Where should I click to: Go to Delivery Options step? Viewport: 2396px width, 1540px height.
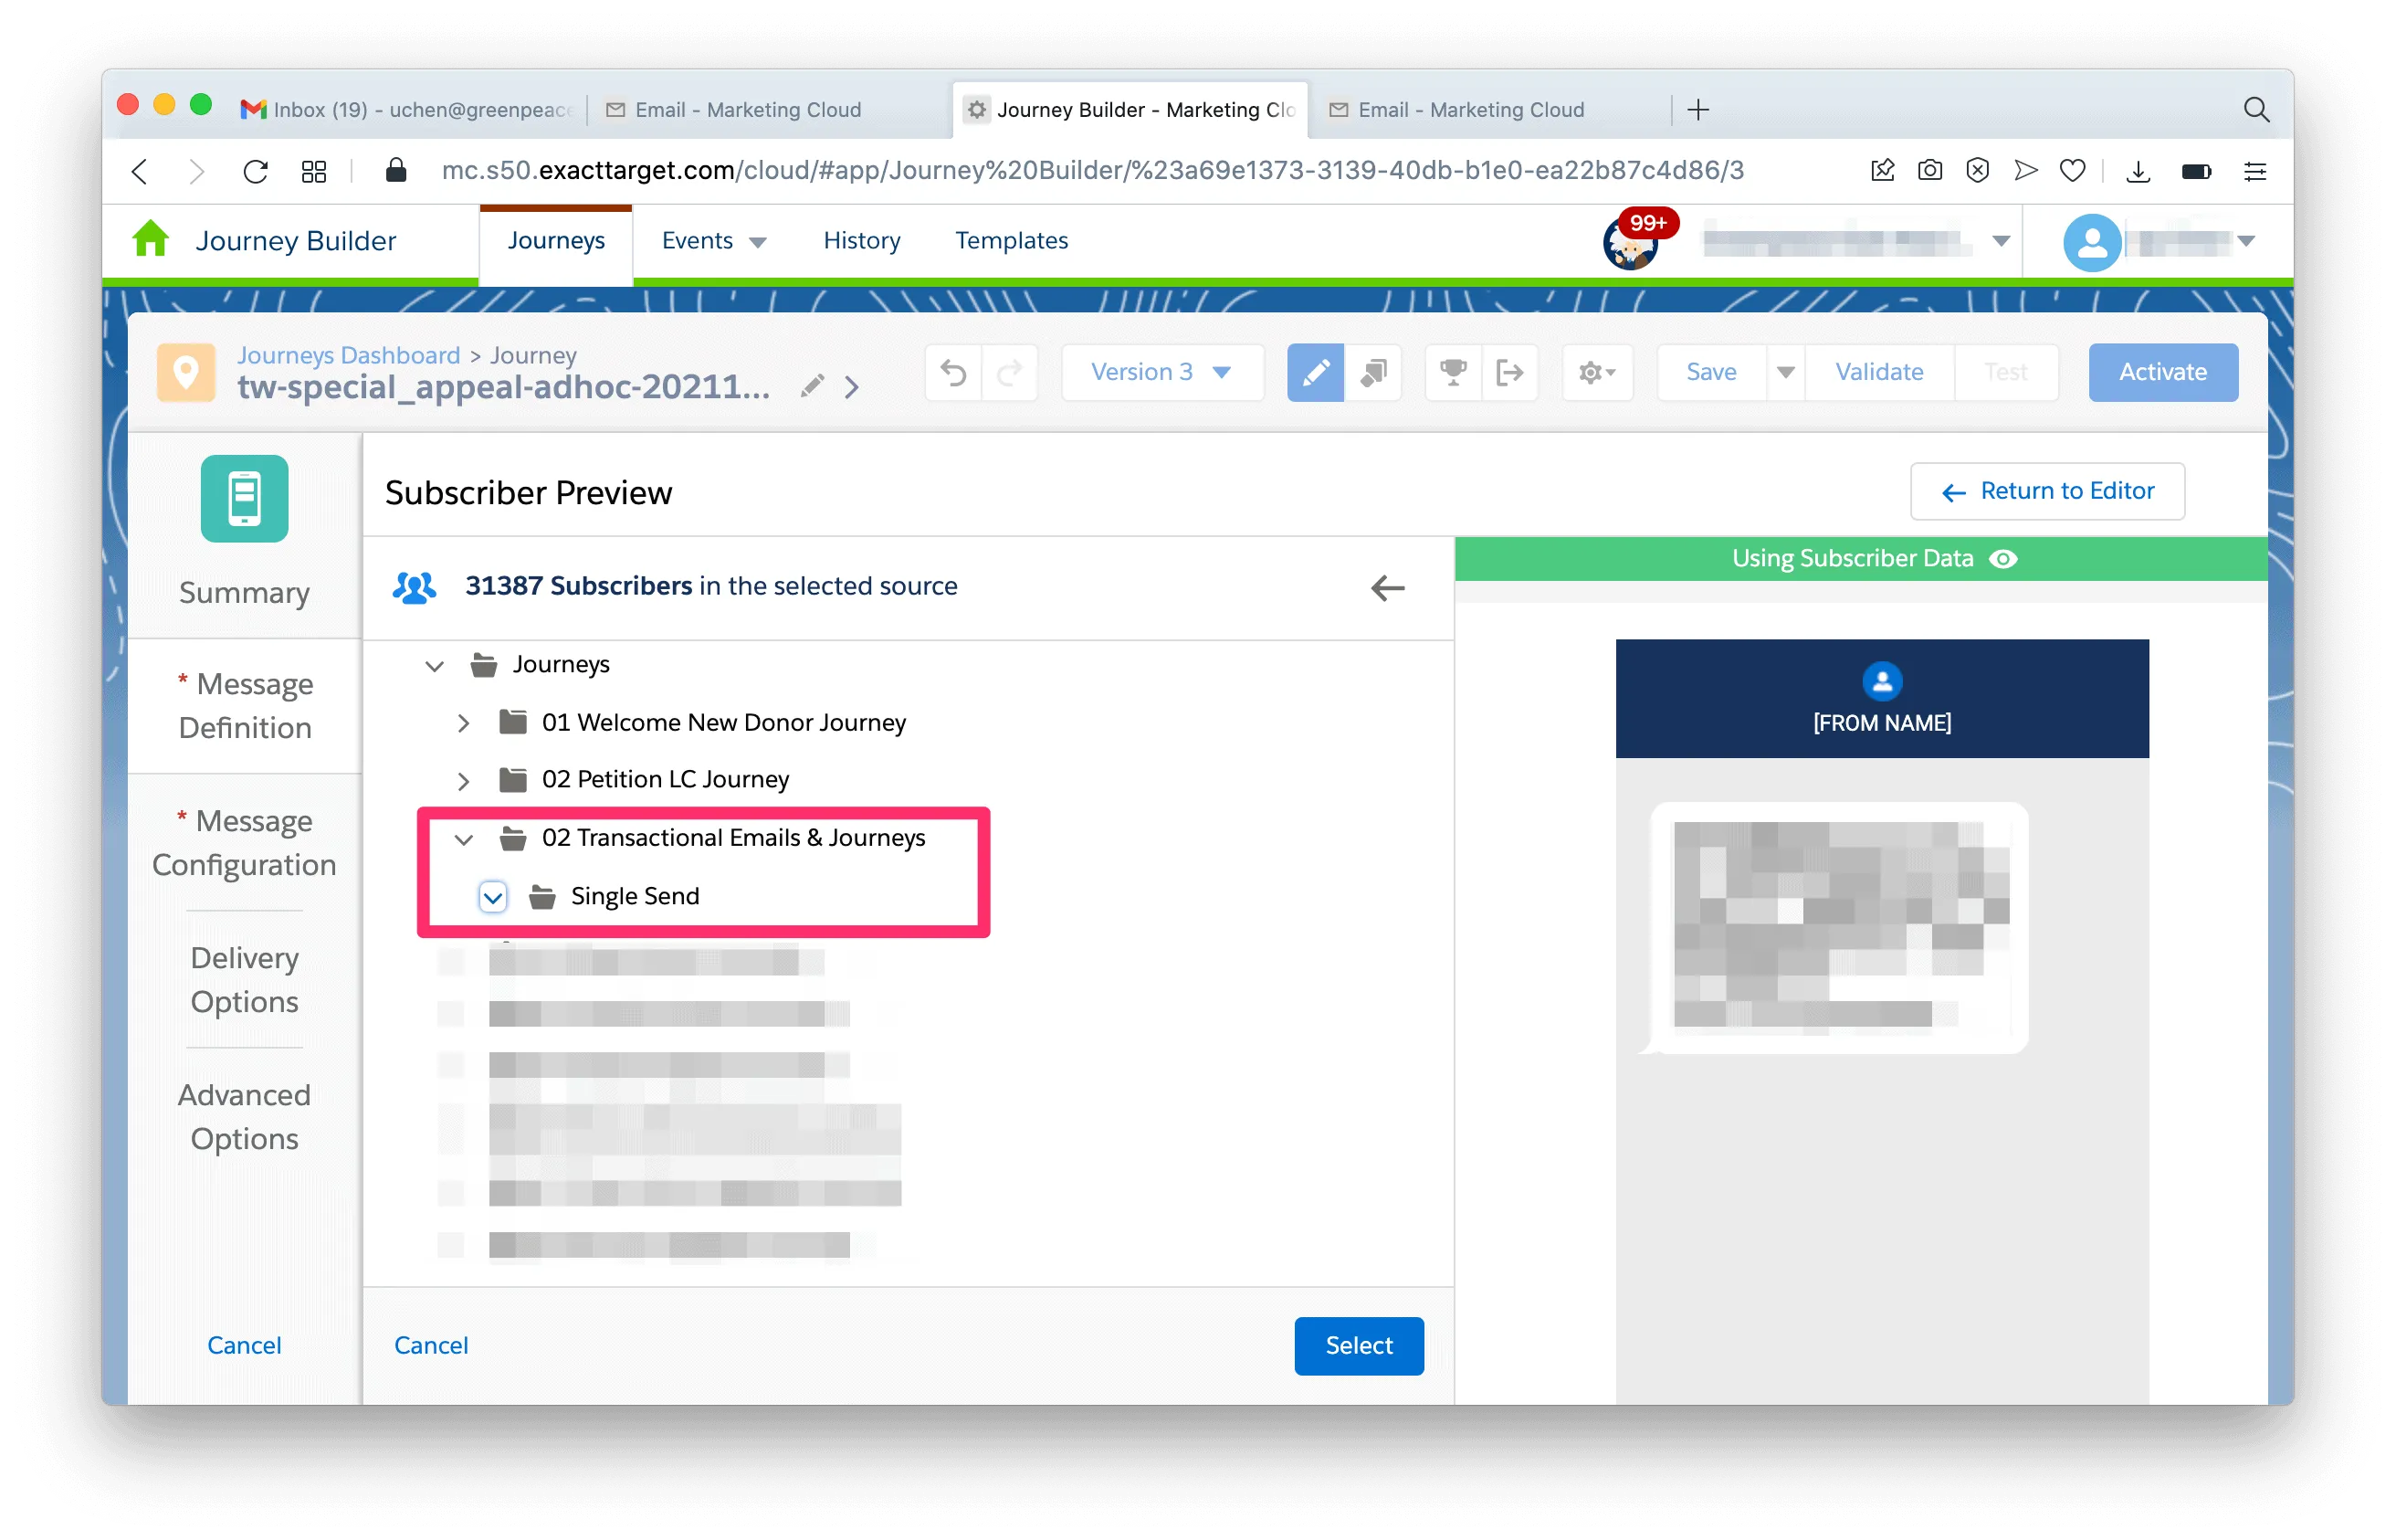(x=245, y=980)
